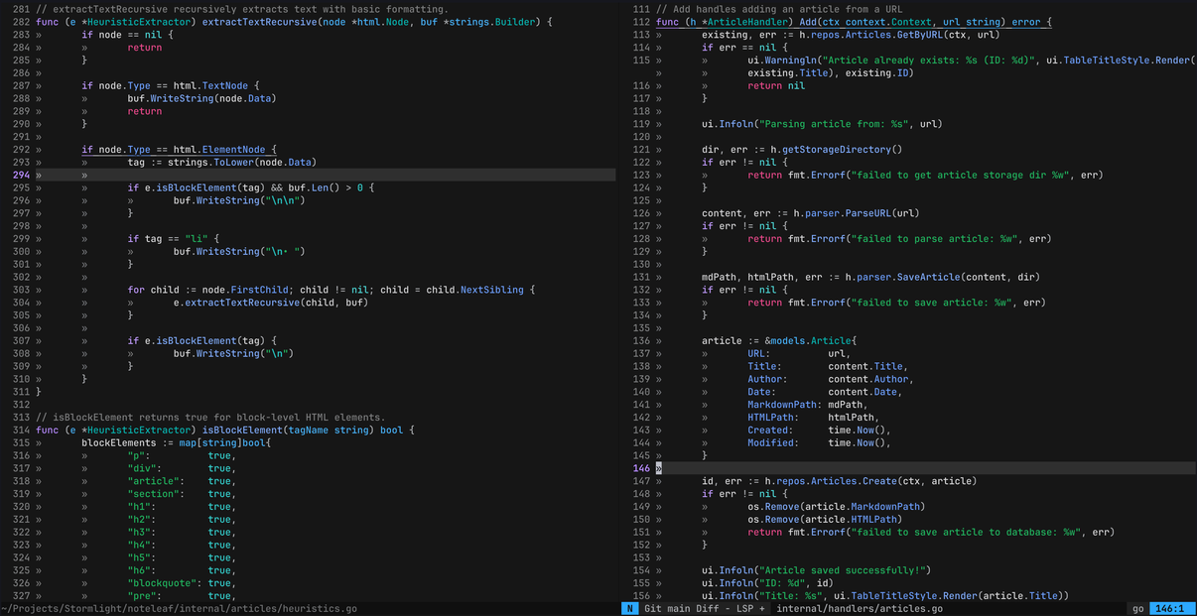The width and height of the screenshot is (1197, 616).
Task: Place cursor on "blockquote" map key
Action: point(162,583)
